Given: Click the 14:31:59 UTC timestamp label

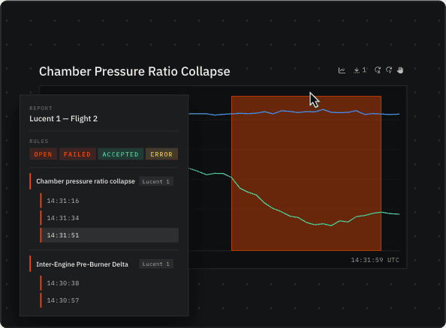Looking at the screenshot, I should pos(375,260).
